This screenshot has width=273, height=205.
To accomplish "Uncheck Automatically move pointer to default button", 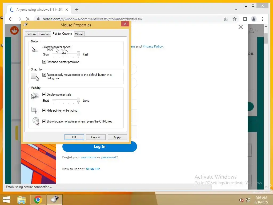I will coord(44,75).
